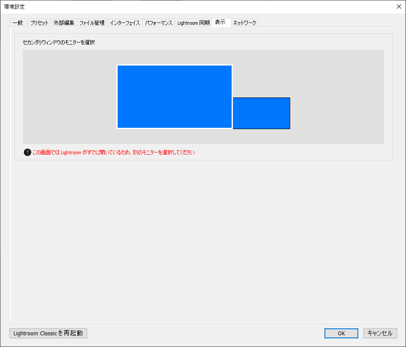Click the 環境設定 dialog title text

(14, 7)
